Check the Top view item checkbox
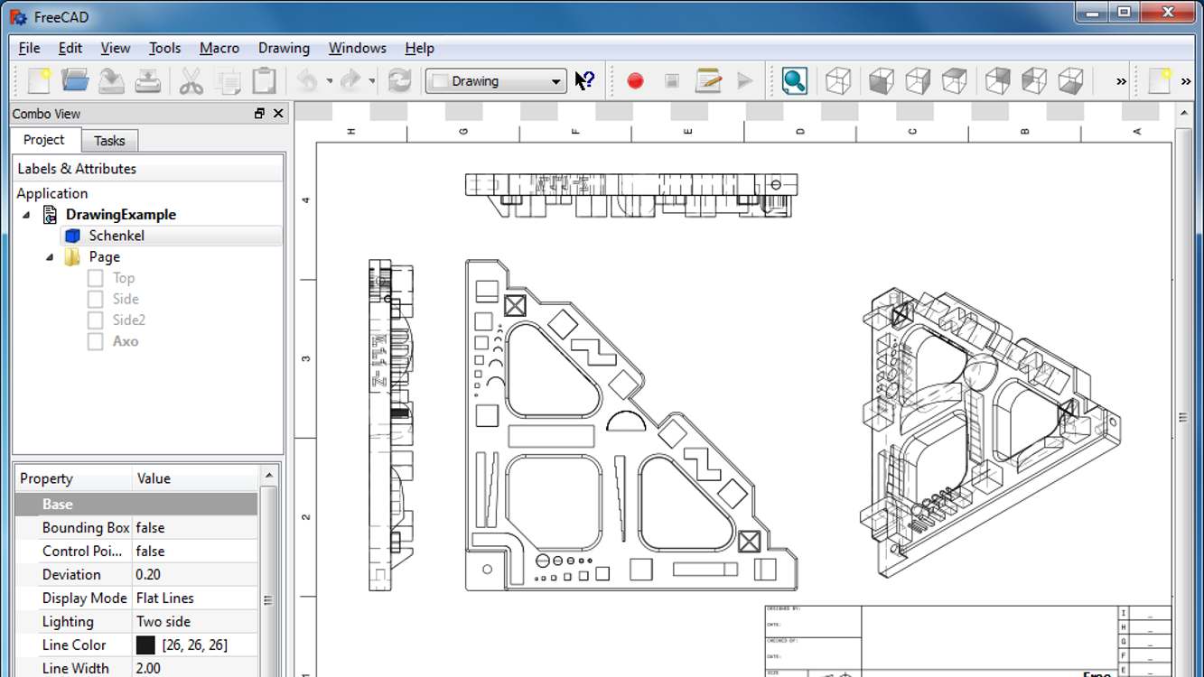The height and width of the screenshot is (677, 1204). [x=94, y=277]
